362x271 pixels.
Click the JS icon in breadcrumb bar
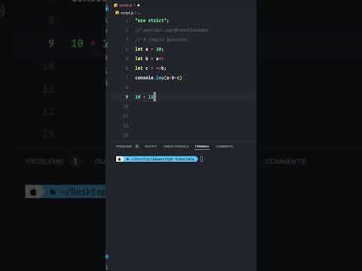(x=117, y=13)
